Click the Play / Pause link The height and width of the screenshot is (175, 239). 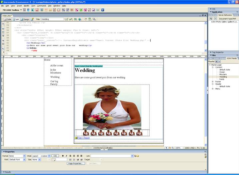[x=83, y=138]
